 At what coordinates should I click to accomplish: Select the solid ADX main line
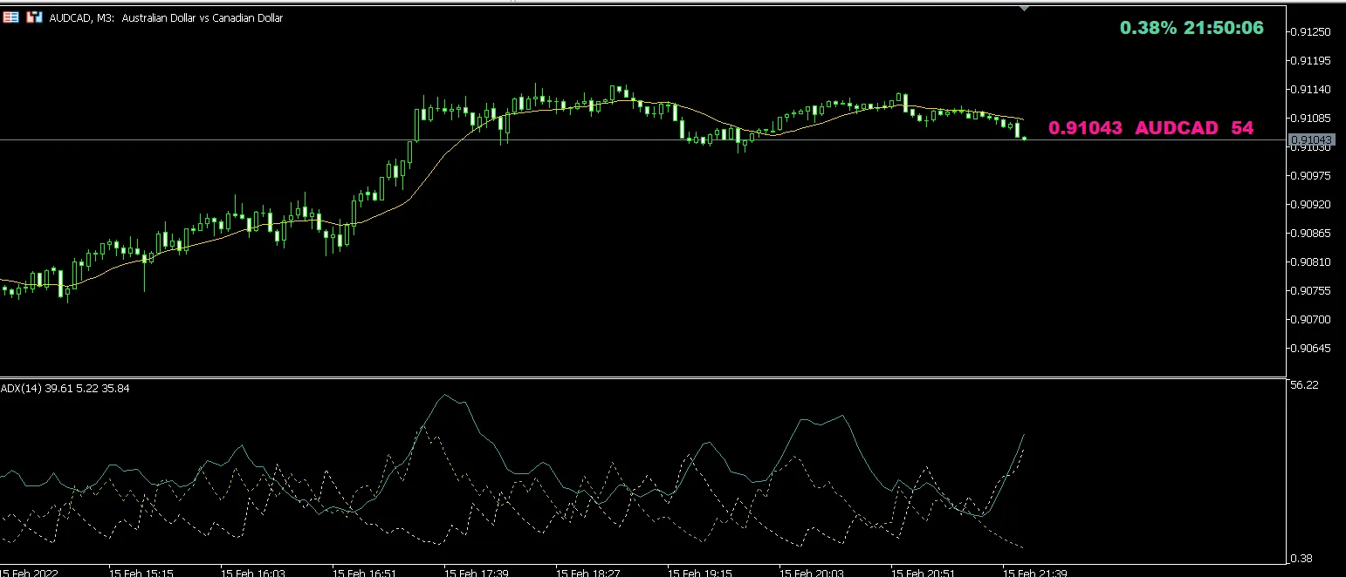pos(446,395)
